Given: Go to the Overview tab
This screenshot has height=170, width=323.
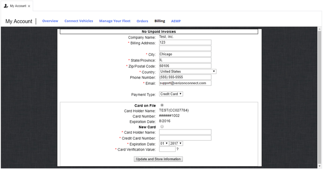Looking at the screenshot, I should pos(50,21).
